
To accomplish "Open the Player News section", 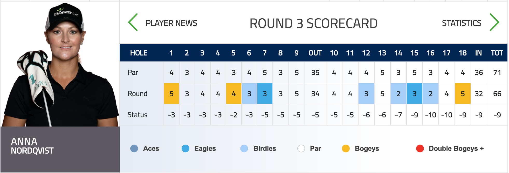I will click(171, 23).
